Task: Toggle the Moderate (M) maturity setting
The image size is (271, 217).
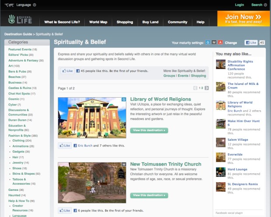Action: (x=214, y=43)
